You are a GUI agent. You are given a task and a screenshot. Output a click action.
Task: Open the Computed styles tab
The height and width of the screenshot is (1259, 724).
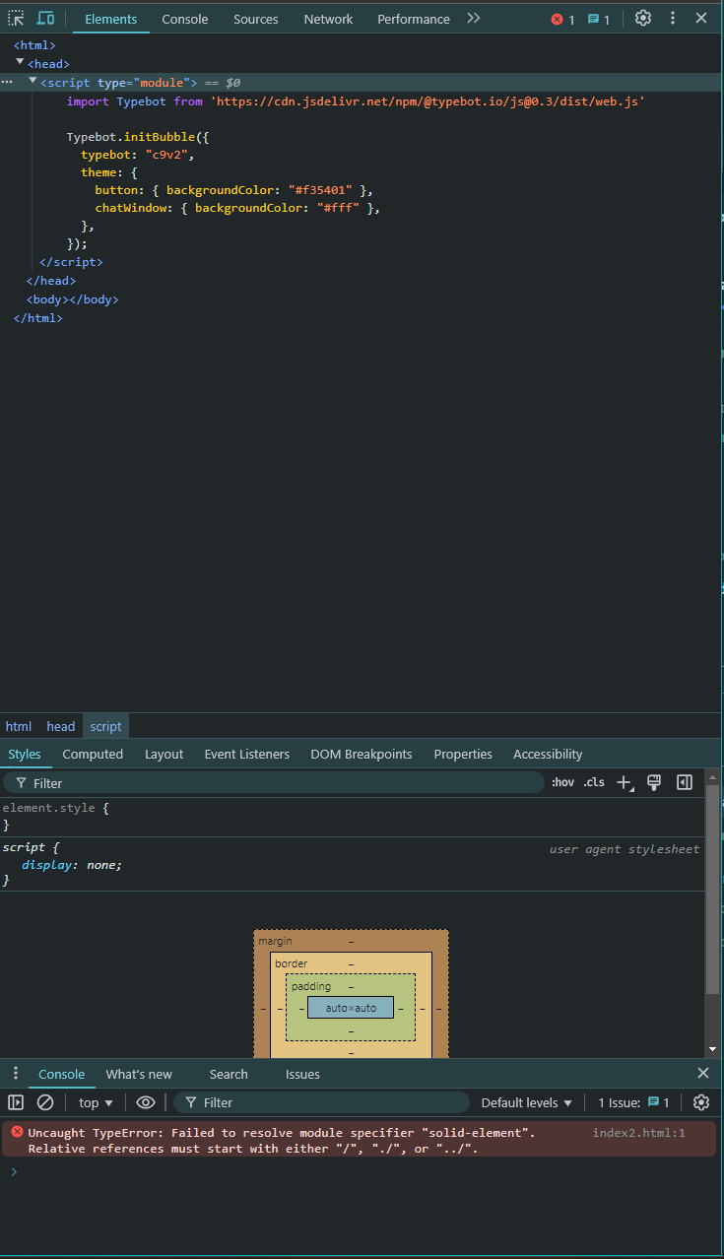[93, 754]
